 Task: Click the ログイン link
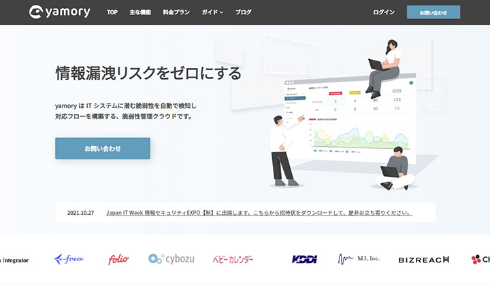click(384, 12)
